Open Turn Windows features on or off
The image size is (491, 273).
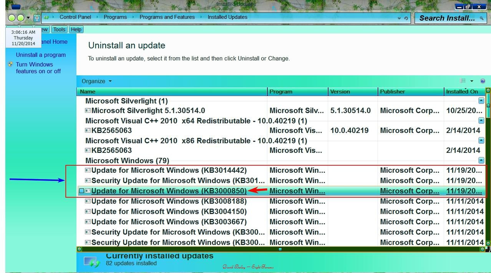38,68
